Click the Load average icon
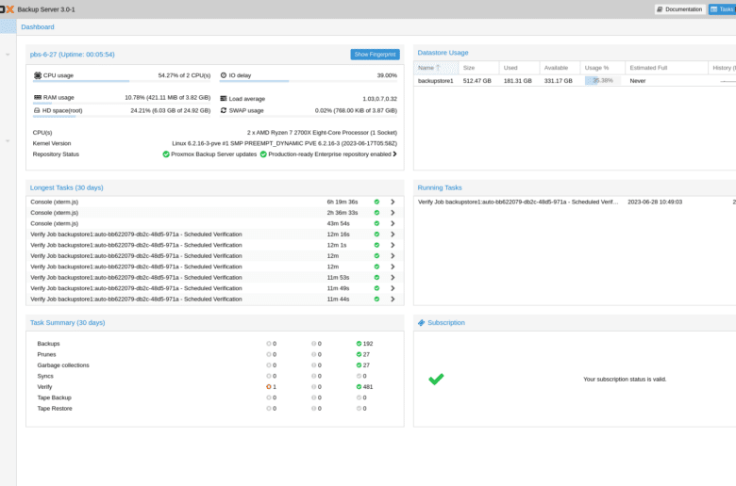 pos(224,98)
